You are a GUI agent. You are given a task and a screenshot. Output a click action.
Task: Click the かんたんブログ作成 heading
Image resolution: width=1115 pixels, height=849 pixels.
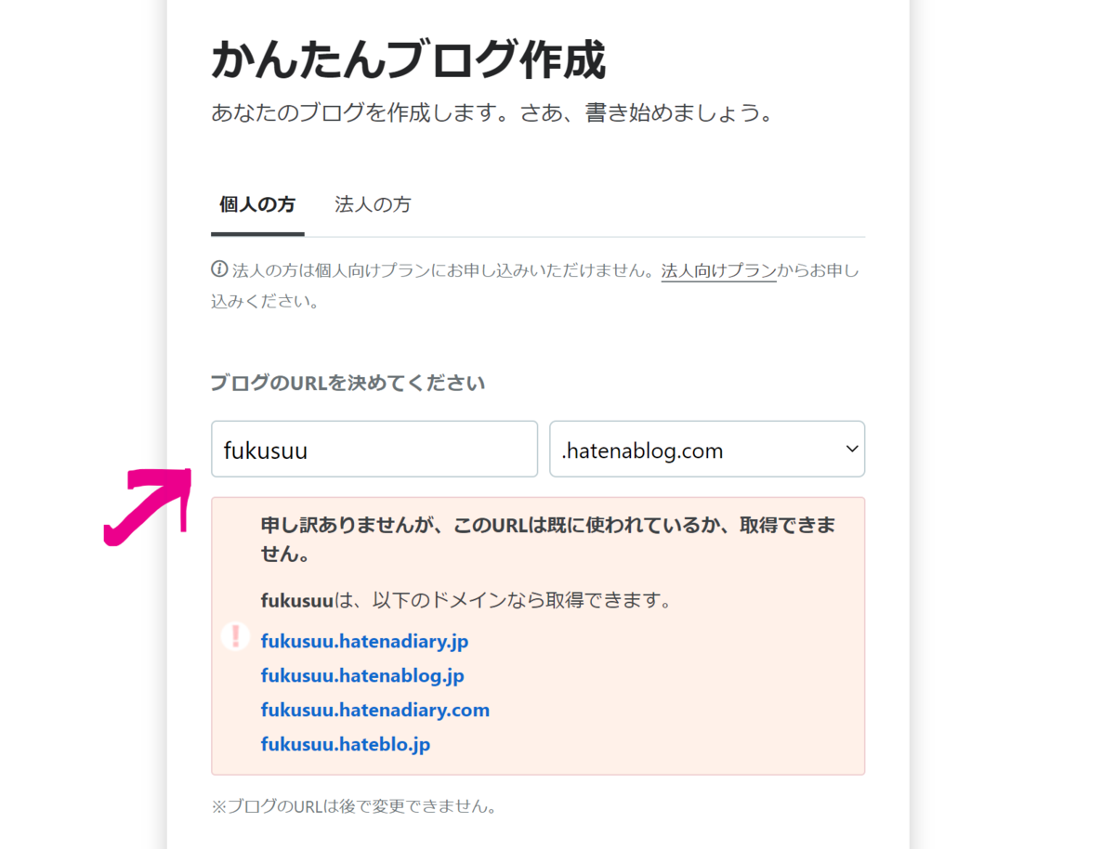tap(409, 61)
